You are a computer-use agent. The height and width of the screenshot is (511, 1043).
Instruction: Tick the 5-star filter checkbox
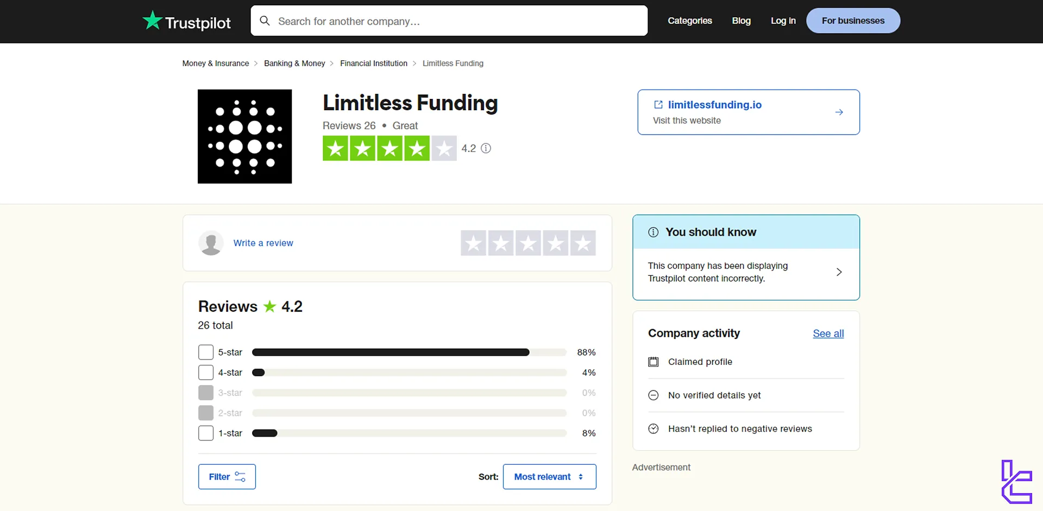point(206,352)
